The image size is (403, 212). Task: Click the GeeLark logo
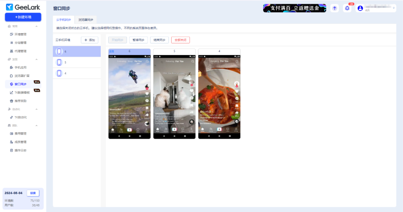(x=23, y=7)
